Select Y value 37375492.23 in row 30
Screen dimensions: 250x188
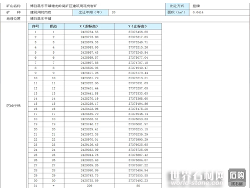pos(138,180)
